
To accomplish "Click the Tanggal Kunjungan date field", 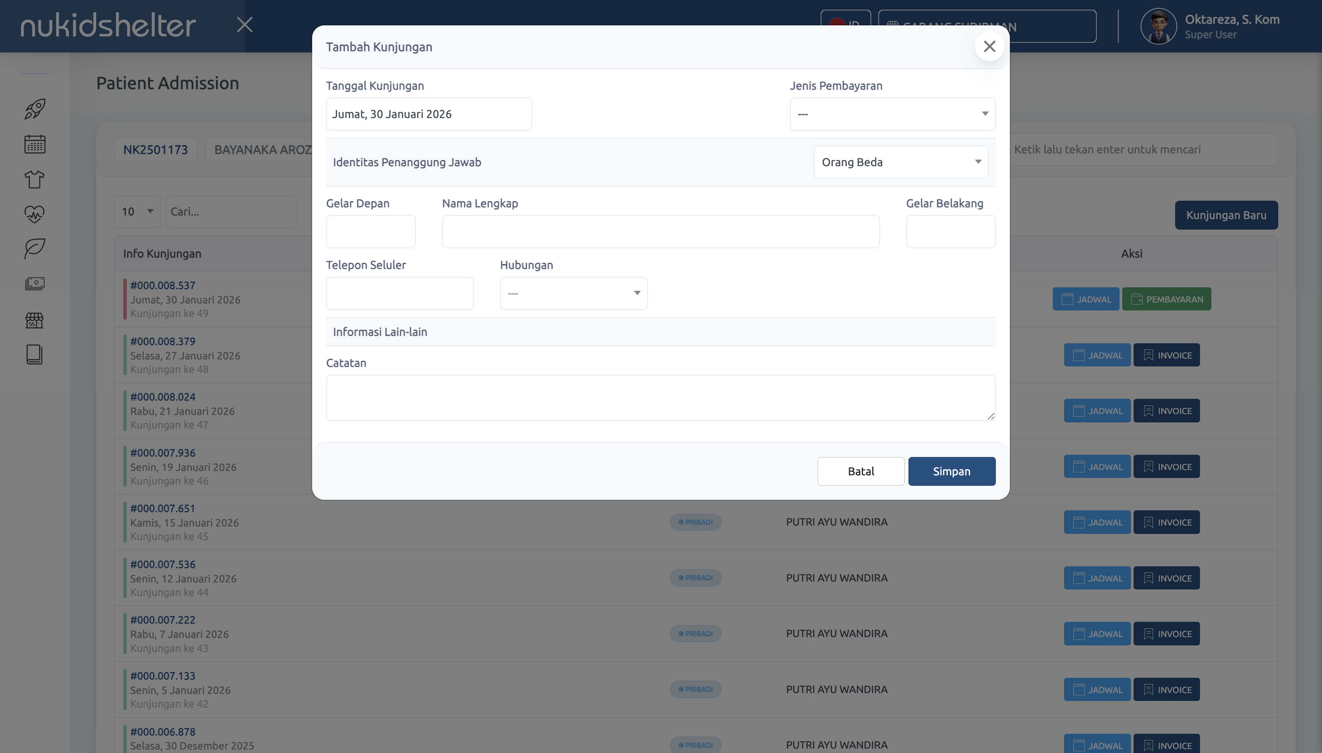I will 428,114.
